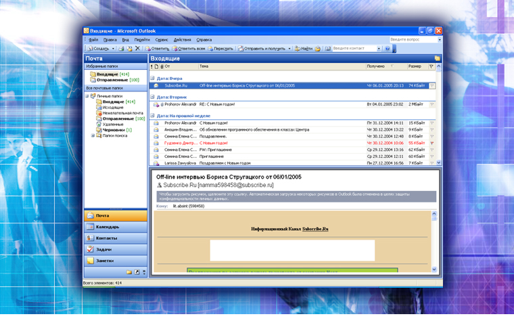Click the Введите контакт input field
514x325 pixels.
tap(354, 48)
